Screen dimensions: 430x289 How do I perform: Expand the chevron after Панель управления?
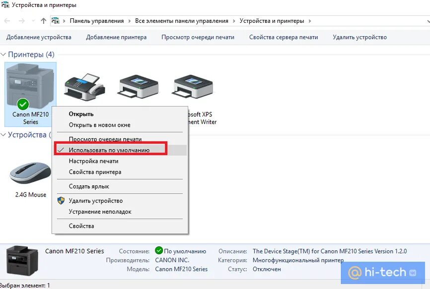click(130, 21)
